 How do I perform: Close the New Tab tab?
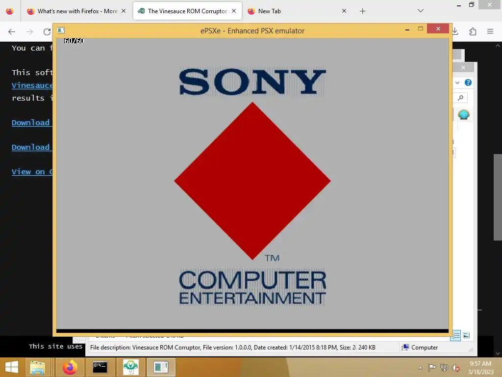click(344, 11)
